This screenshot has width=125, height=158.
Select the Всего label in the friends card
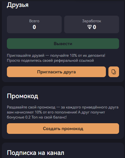(34, 21)
